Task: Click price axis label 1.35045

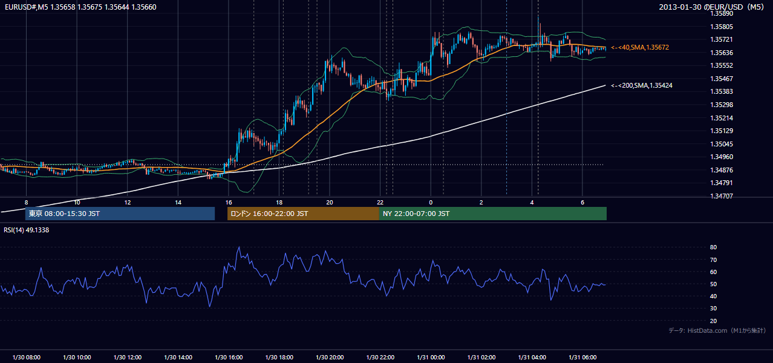Action: 721,144
